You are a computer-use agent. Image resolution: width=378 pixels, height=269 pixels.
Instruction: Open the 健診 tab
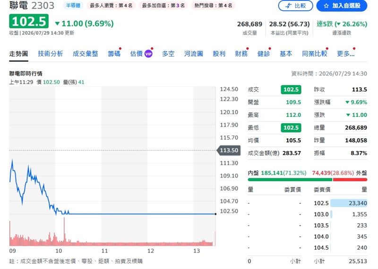coord(264,54)
